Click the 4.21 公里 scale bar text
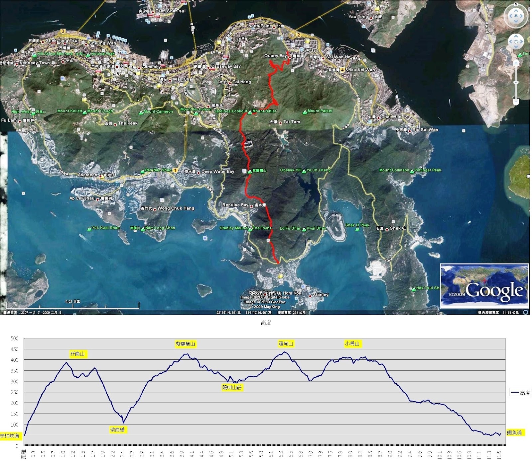This screenshot has height=461, width=532. [72, 301]
